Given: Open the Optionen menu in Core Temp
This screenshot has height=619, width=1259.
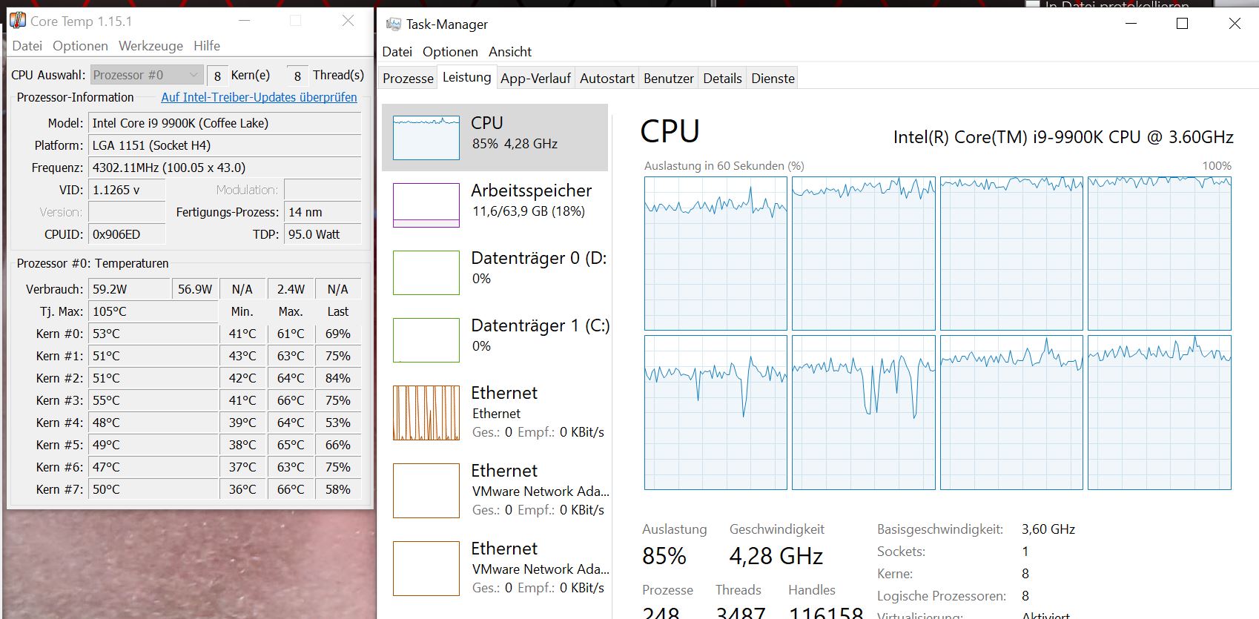Looking at the screenshot, I should point(80,46).
